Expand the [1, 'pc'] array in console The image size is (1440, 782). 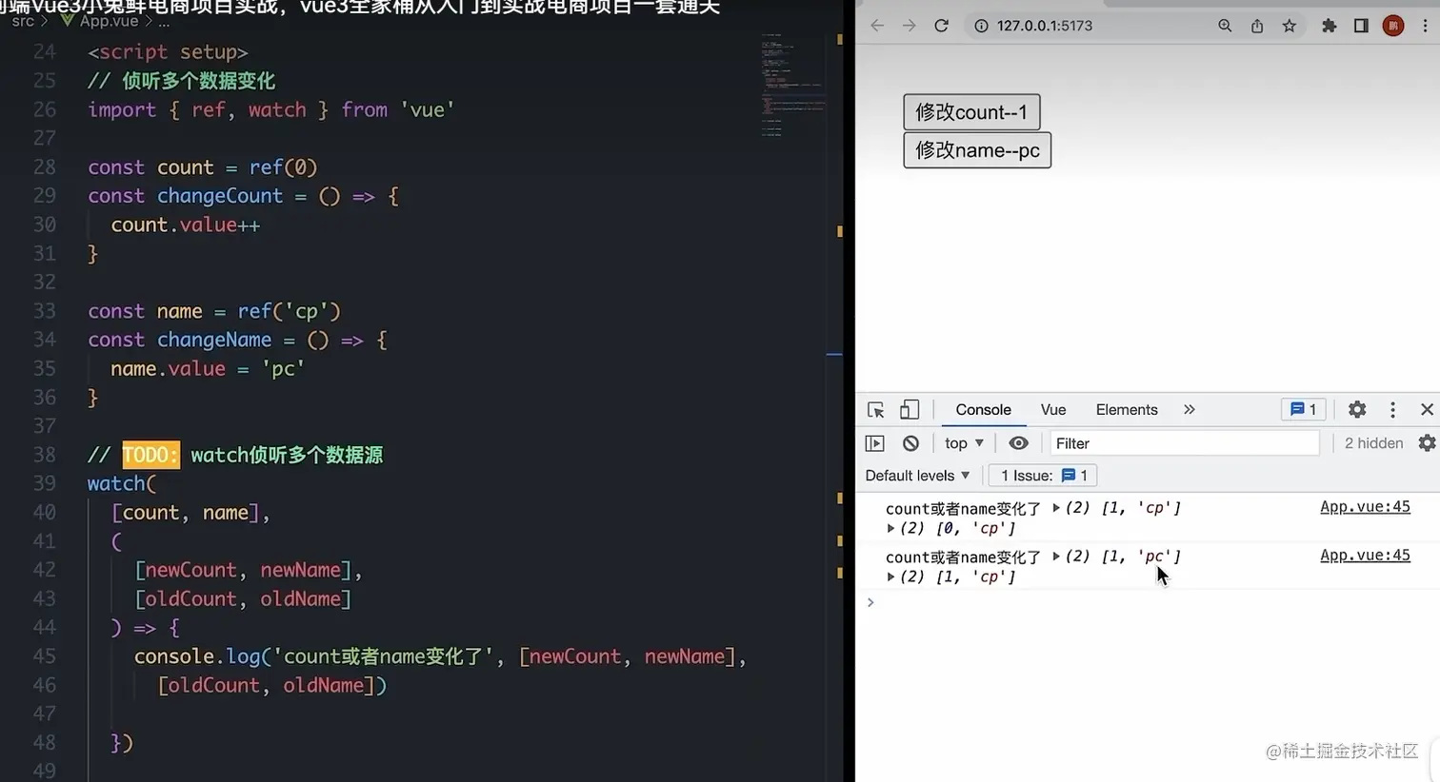click(x=1056, y=557)
